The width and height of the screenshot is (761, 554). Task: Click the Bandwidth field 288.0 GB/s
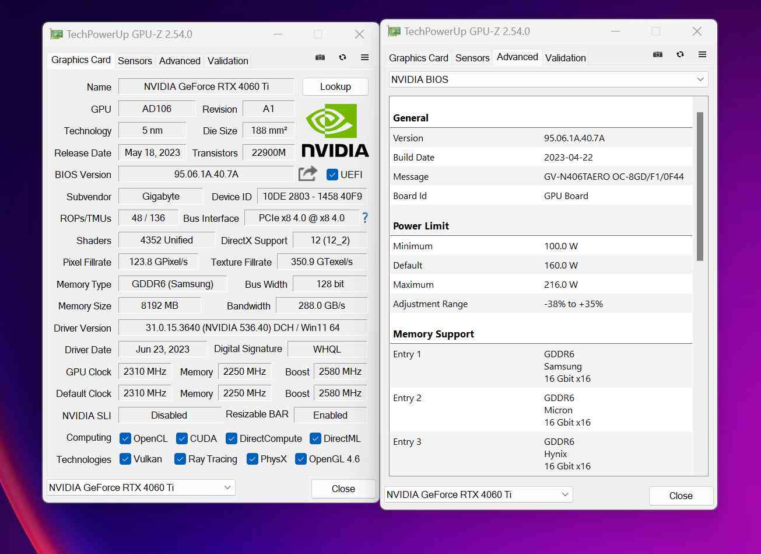(x=321, y=305)
